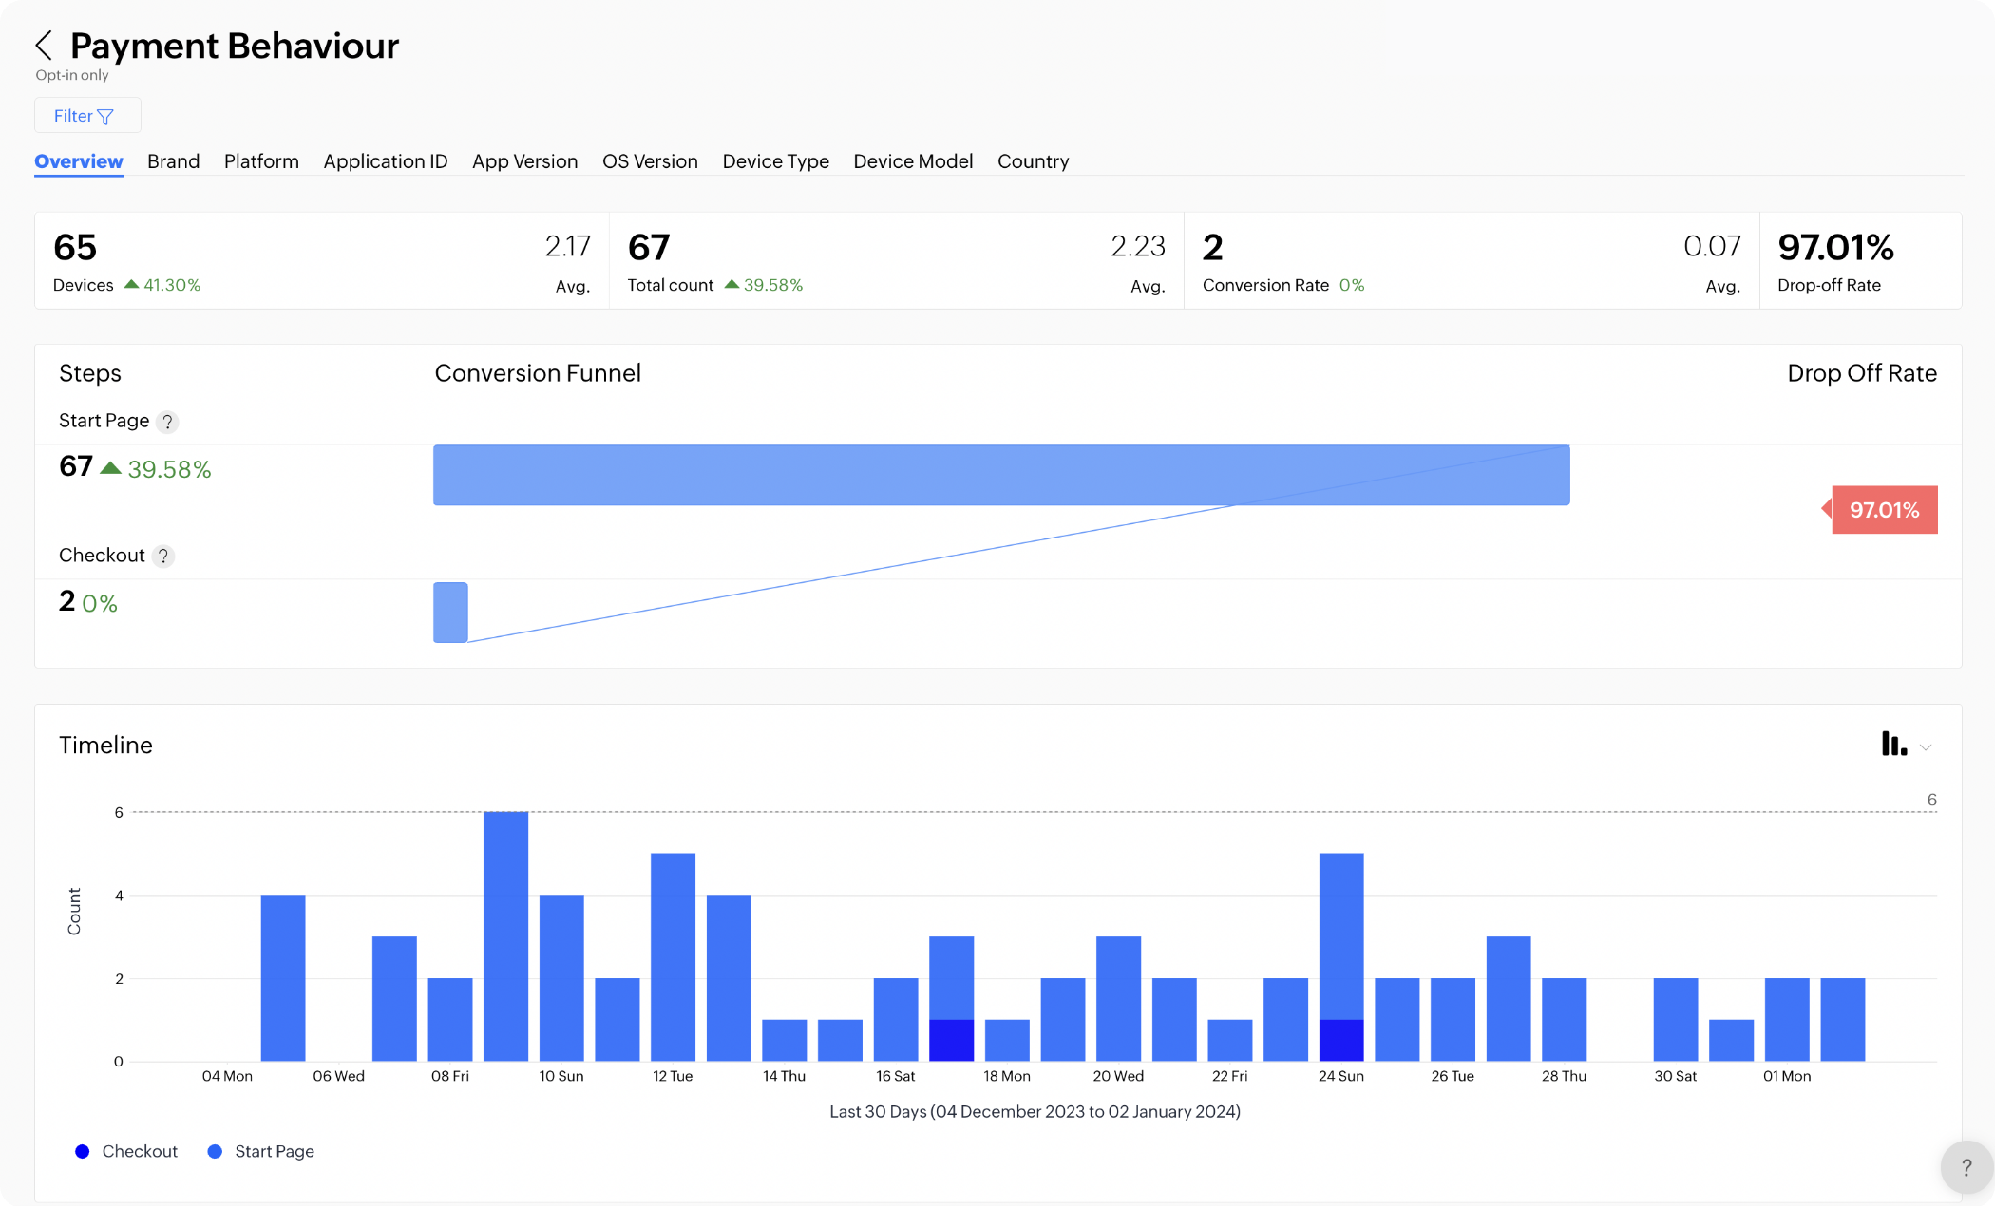
Task: Open the Application ID tab
Action: 385,161
